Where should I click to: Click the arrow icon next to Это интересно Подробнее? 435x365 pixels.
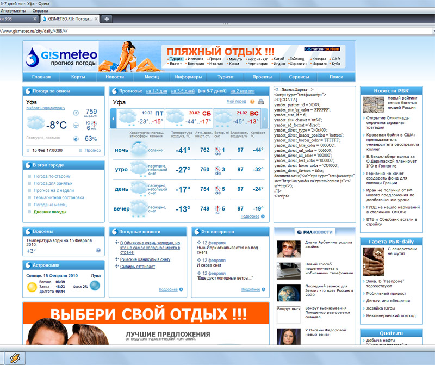tap(264, 289)
